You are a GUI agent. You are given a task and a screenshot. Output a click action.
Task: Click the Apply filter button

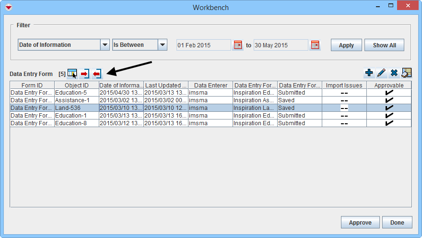(x=346, y=45)
